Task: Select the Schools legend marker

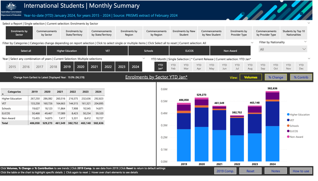Action: point(288,126)
